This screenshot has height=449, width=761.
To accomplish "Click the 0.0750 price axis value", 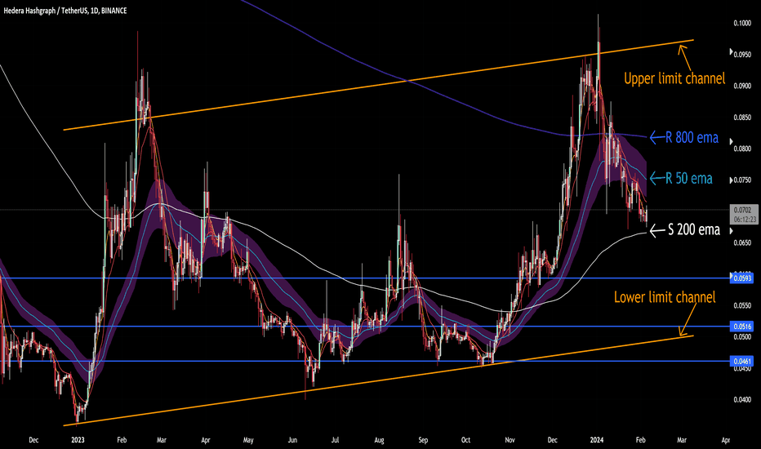I will tap(742, 180).
